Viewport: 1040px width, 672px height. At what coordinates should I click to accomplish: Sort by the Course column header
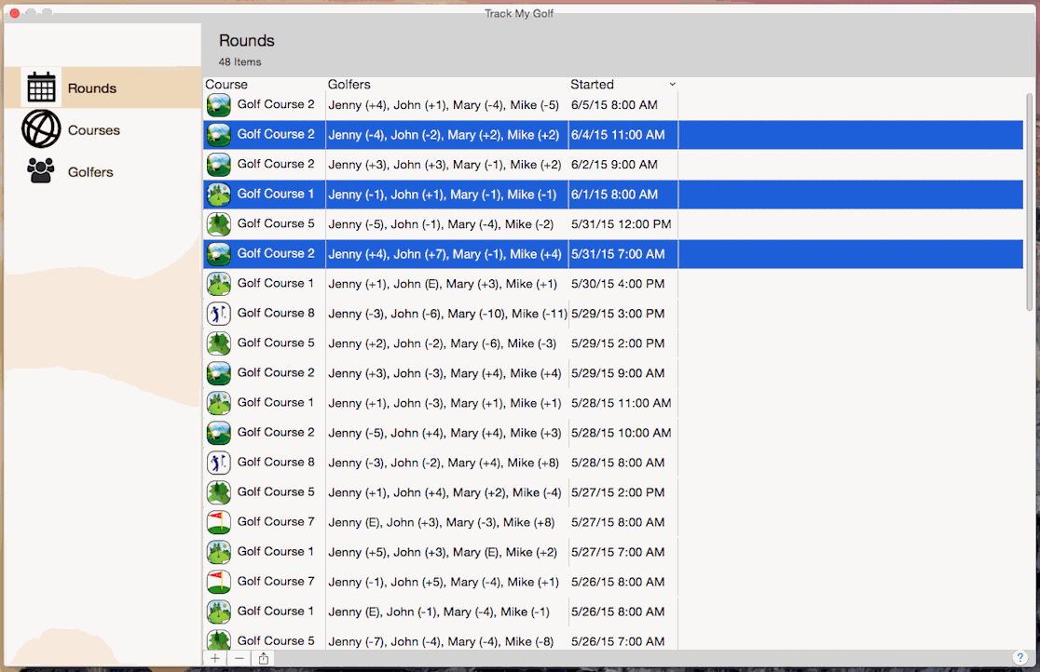(226, 85)
